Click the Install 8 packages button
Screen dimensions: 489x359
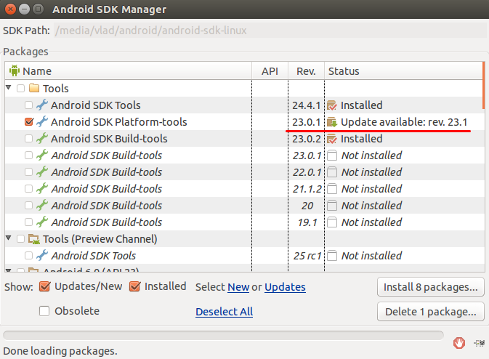click(430, 287)
